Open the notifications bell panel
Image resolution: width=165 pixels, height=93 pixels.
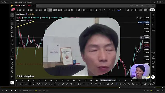pos(153,72)
